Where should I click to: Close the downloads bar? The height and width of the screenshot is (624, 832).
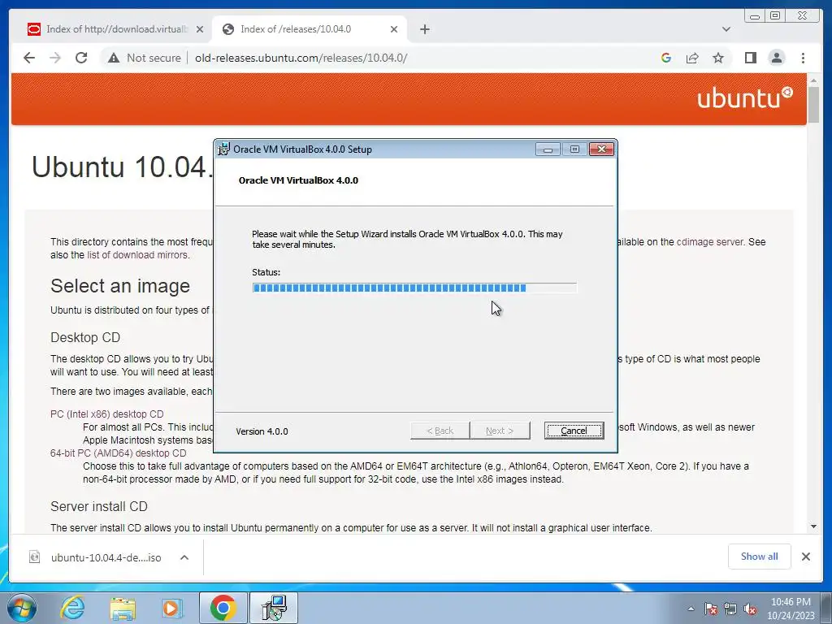805,557
